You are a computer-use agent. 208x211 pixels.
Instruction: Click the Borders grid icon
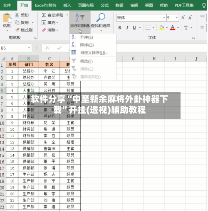pos(148,28)
